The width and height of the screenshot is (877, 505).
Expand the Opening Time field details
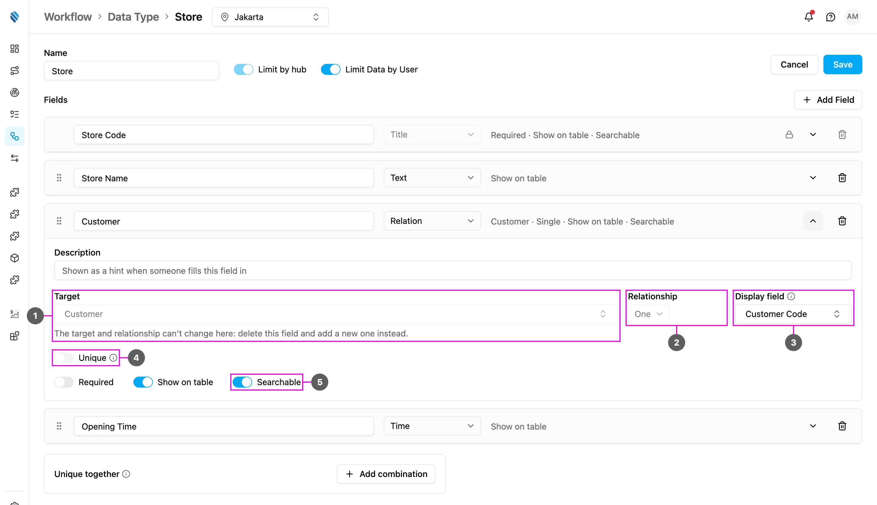pyautogui.click(x=813, y=426)
